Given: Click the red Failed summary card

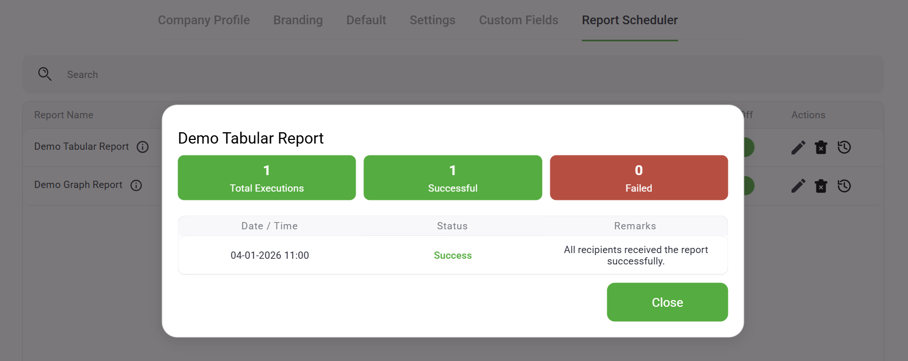Looking at the screenshot, I should pyautogui.click(x=638, y=178).
